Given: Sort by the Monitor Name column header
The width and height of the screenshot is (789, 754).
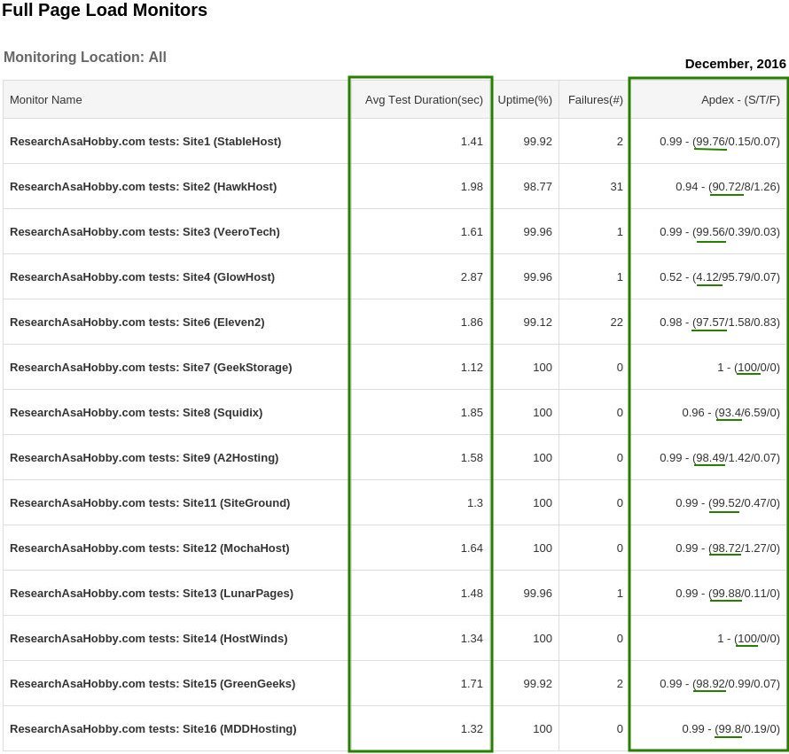Looking at the screenshot, I should 46,99.
